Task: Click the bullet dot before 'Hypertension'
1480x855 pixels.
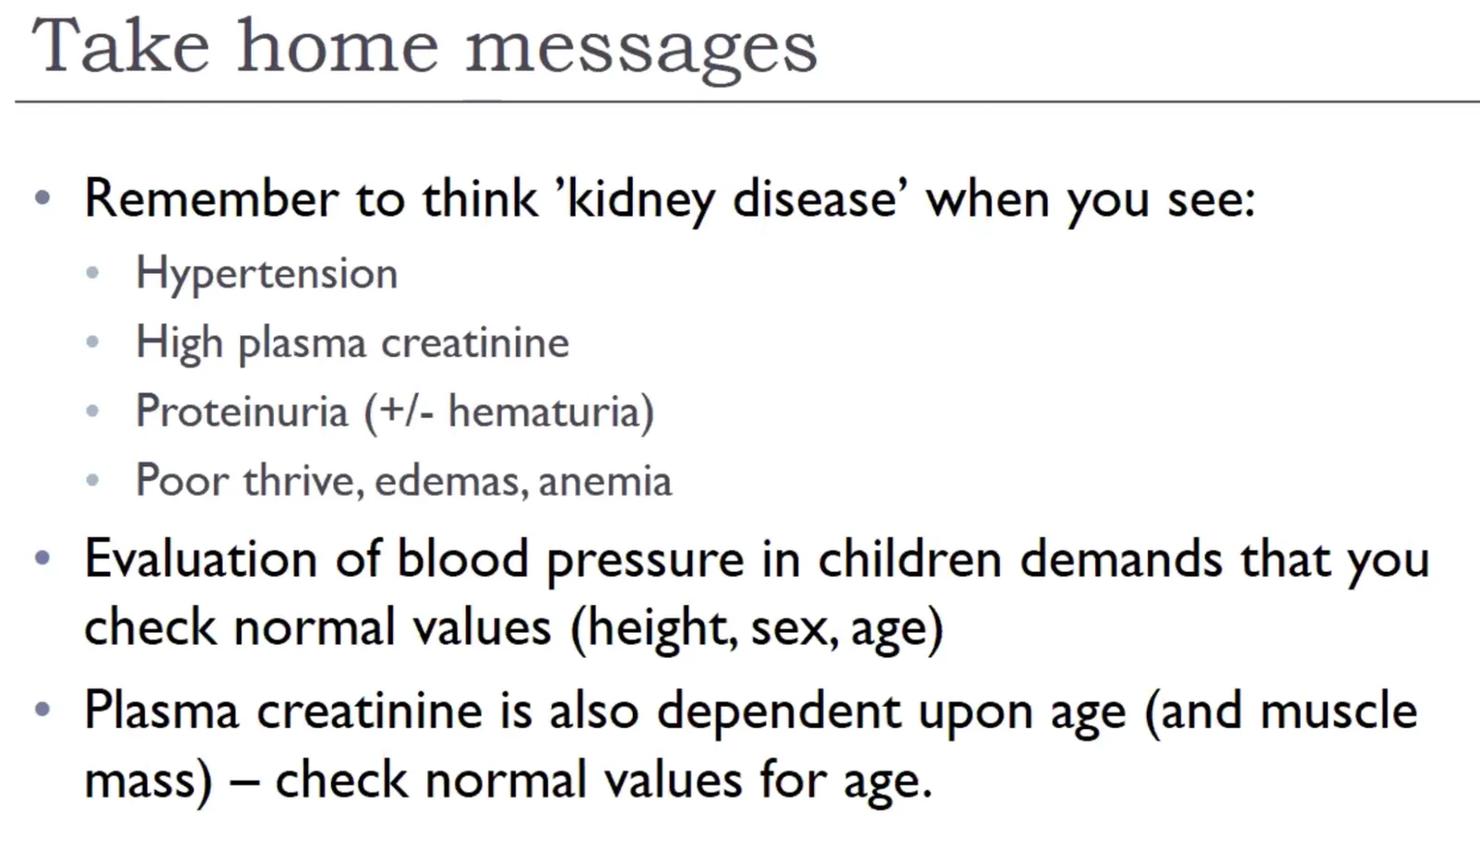Action: tap(92, 273)
